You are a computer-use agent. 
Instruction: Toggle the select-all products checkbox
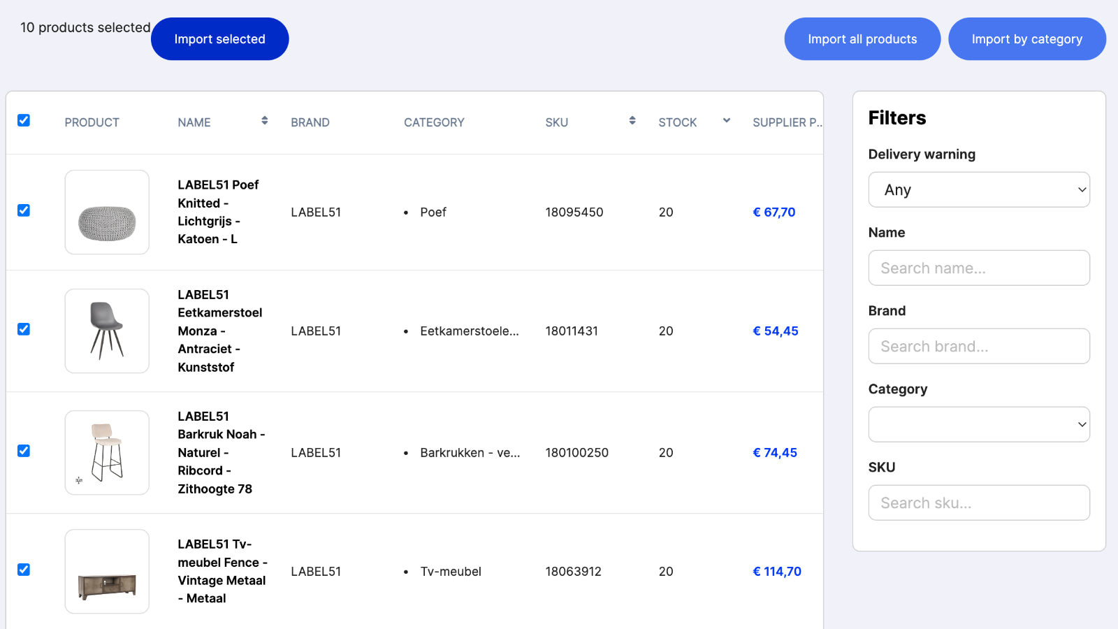click(x=24, y=120)
